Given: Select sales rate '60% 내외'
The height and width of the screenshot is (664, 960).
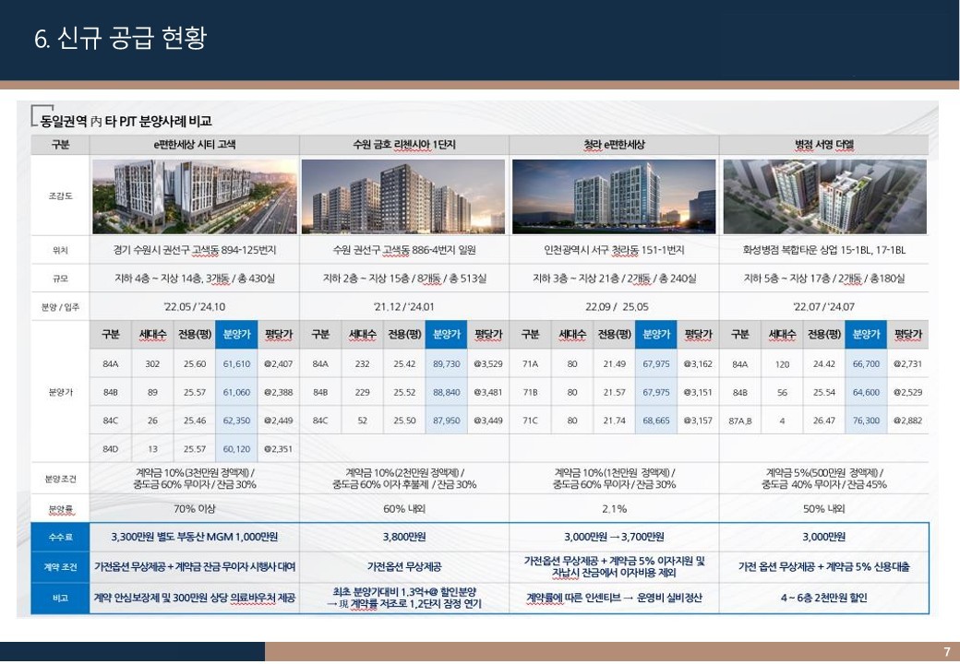Looking at the screenshot, I should 404,509.
